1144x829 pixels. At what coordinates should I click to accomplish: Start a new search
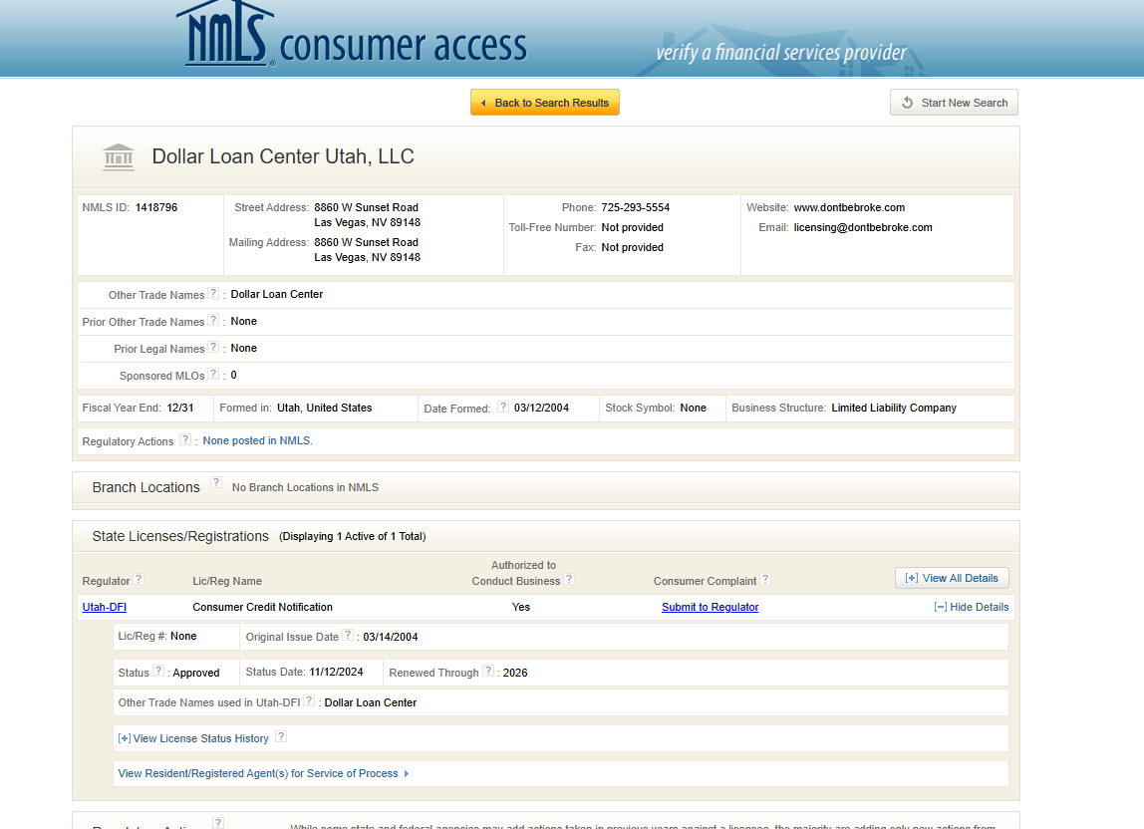coord(954,103)
